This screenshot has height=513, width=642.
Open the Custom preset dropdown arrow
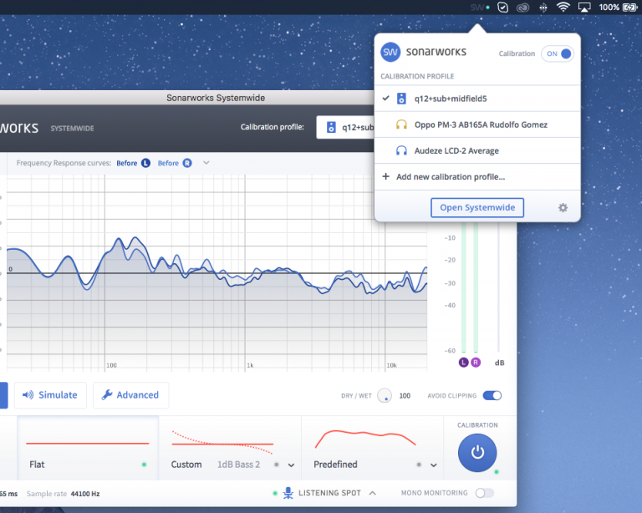291,465
